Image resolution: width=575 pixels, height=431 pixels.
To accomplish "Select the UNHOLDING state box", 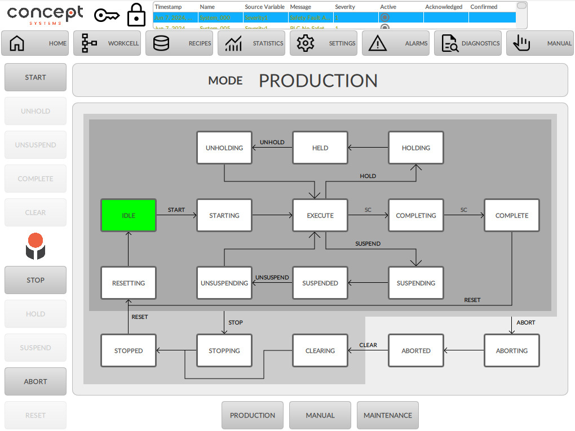I will pyautogui.click(x=224, y=148).
